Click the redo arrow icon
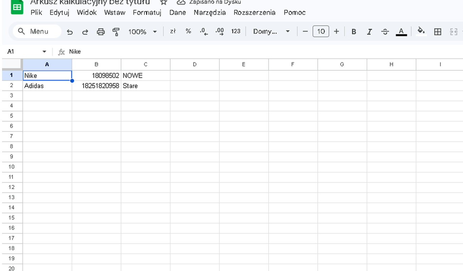The width and height of the screenshot is (463, 271). point(85,32)
